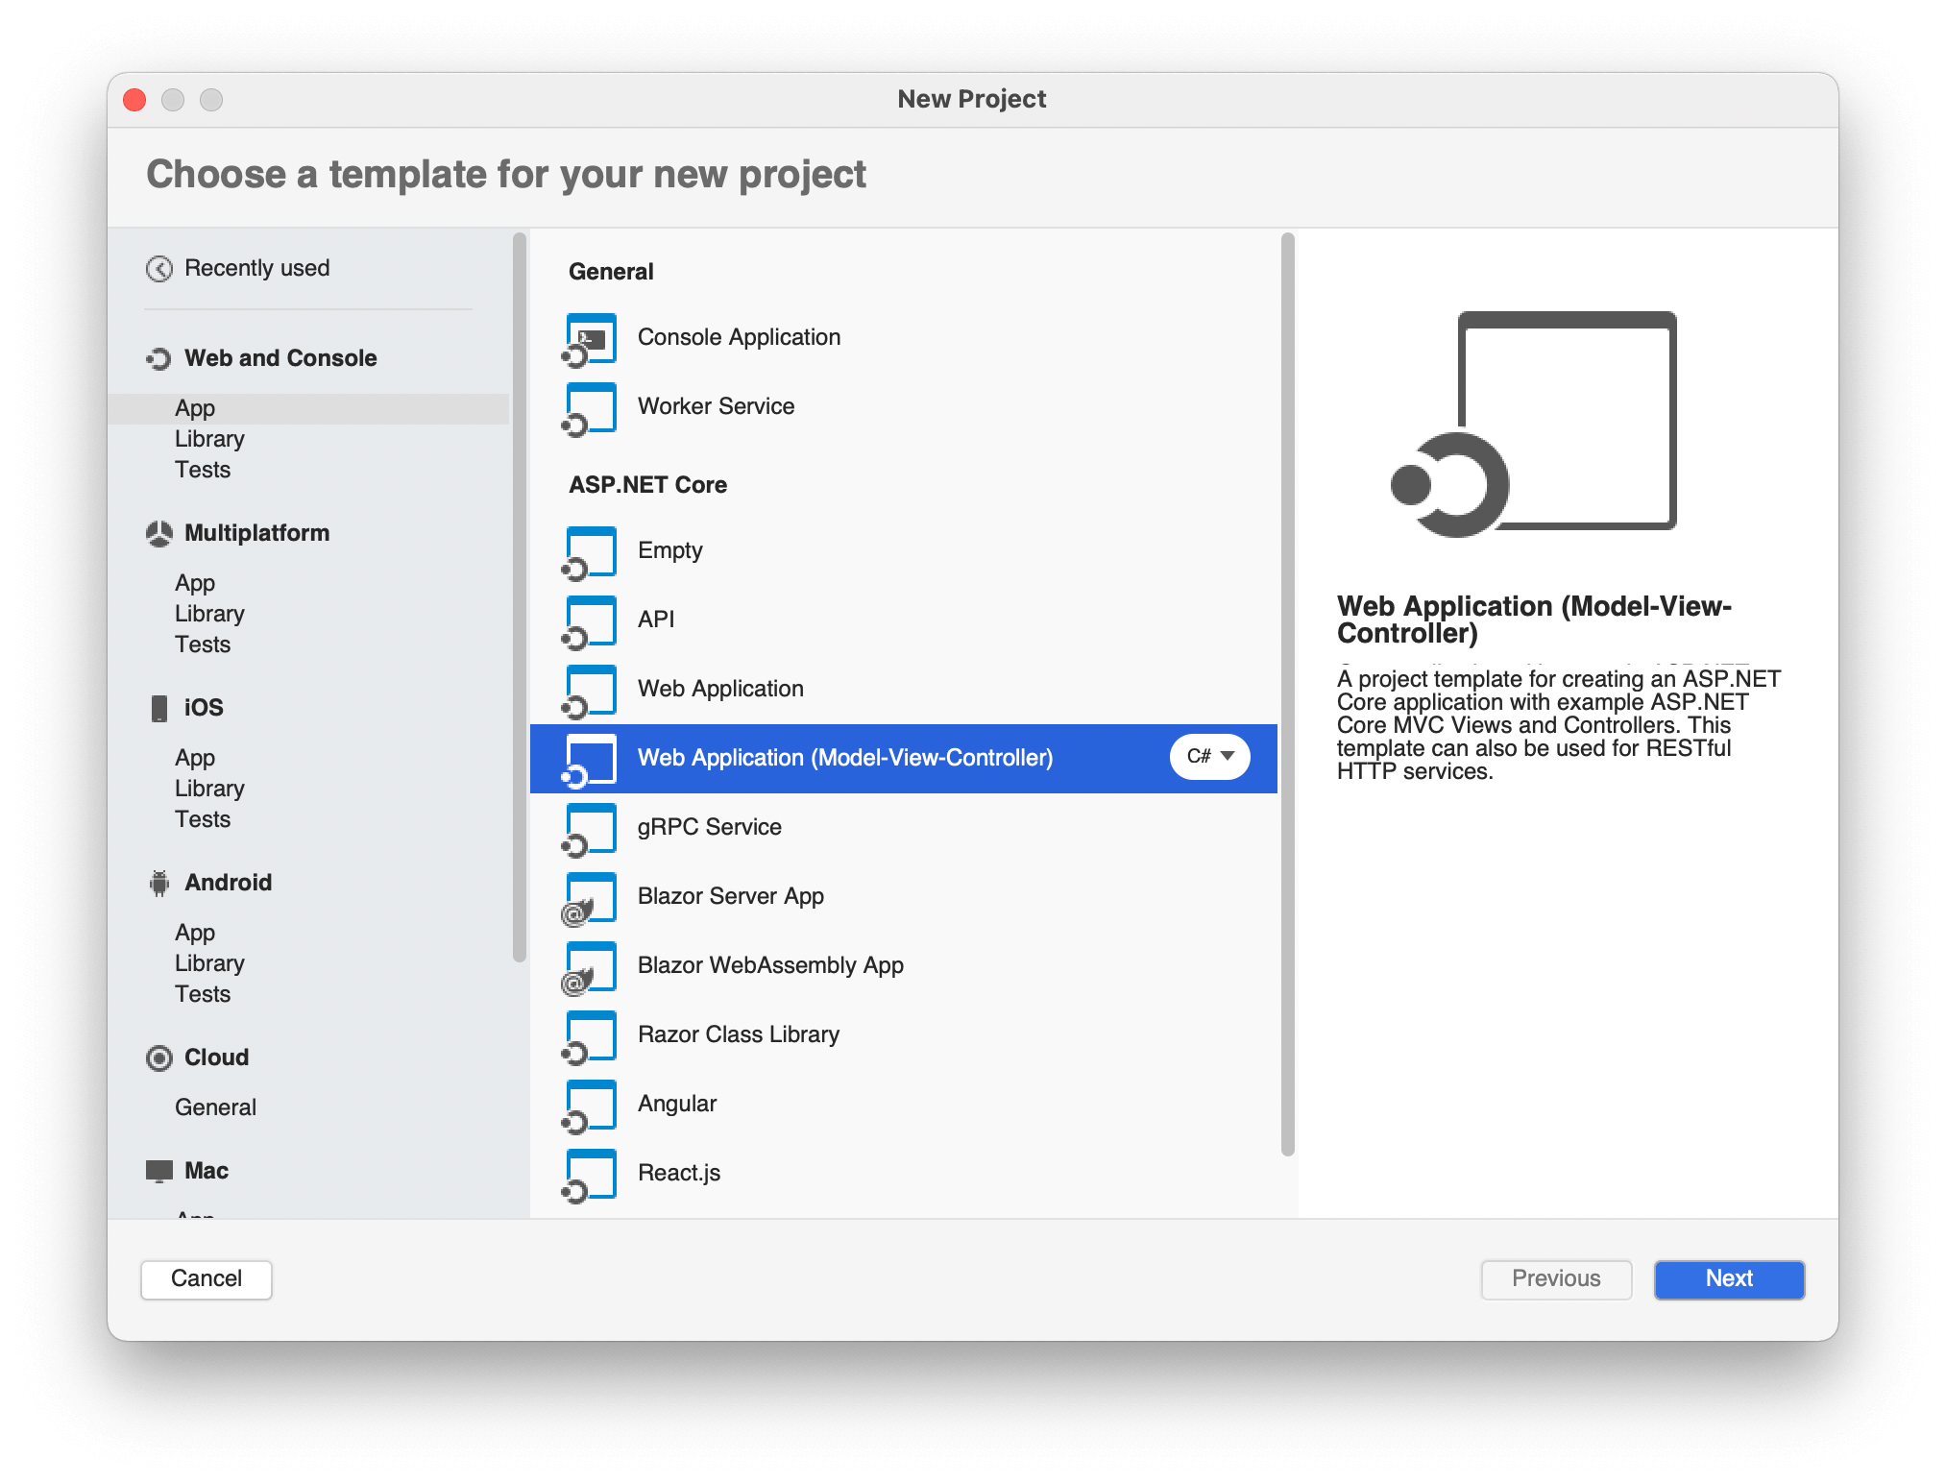1946x1483 pixels.
Task: Click the Next button
Action: tap(1729, 1279)
